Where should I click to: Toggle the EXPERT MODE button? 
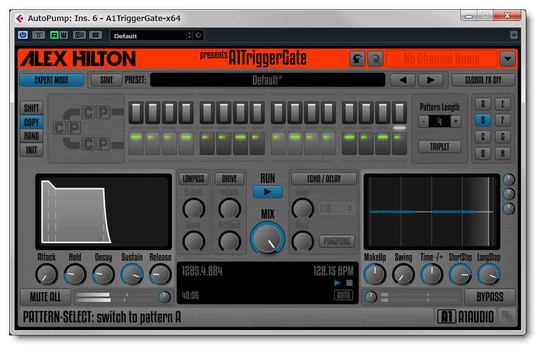click(51, 80)
